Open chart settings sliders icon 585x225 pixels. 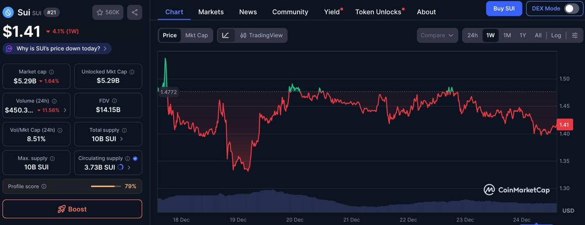pos(574,35)
